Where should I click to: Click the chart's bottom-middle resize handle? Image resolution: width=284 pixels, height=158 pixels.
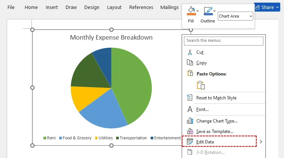click(112, 145)
